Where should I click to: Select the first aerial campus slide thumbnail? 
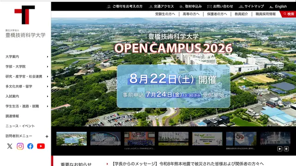[72, 139]
